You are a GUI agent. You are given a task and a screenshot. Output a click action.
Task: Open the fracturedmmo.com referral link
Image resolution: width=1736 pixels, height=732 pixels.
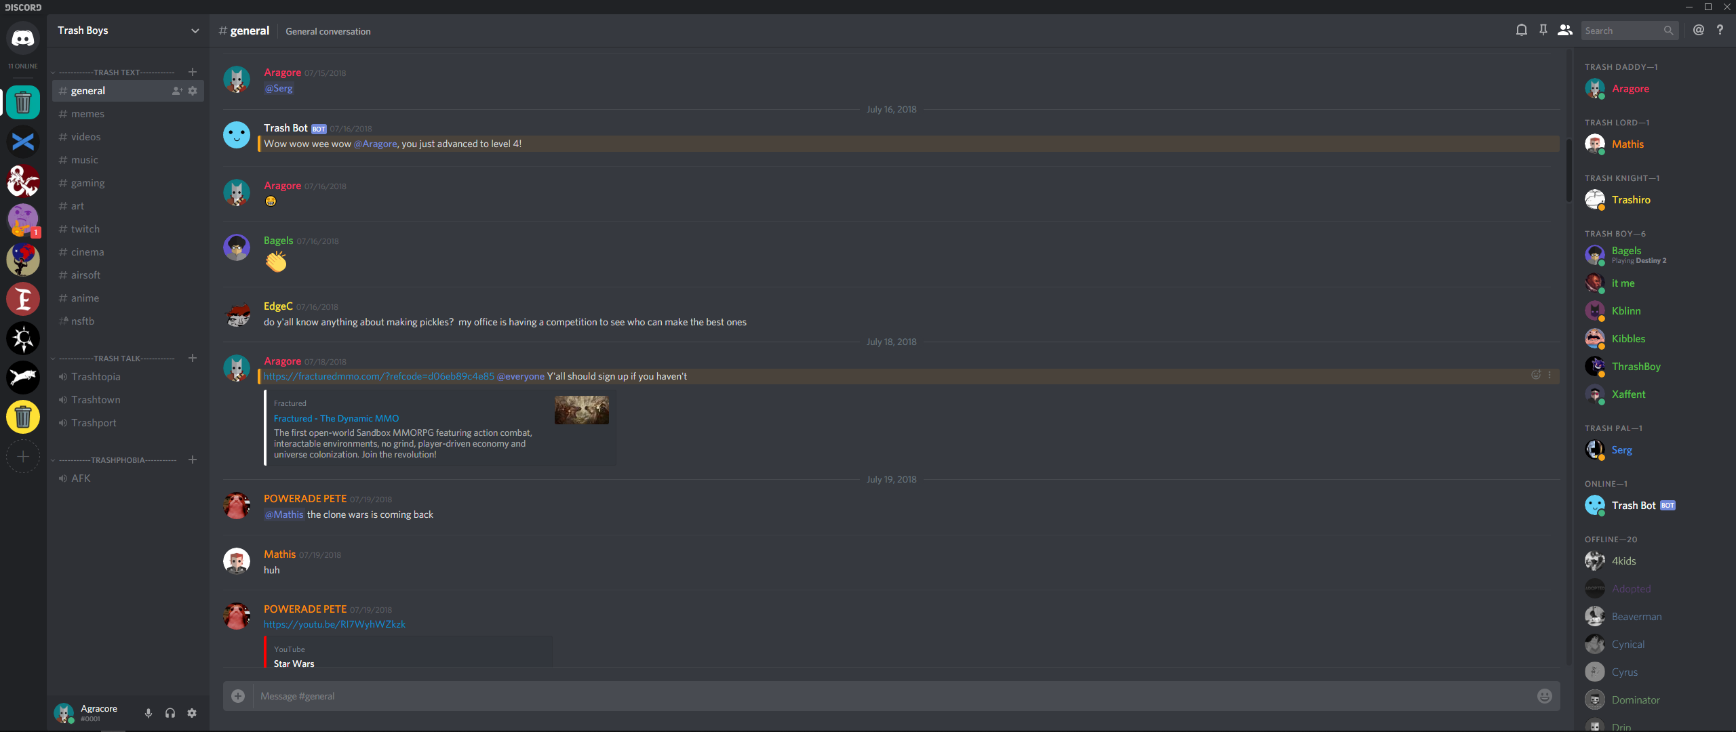point(378,376)
